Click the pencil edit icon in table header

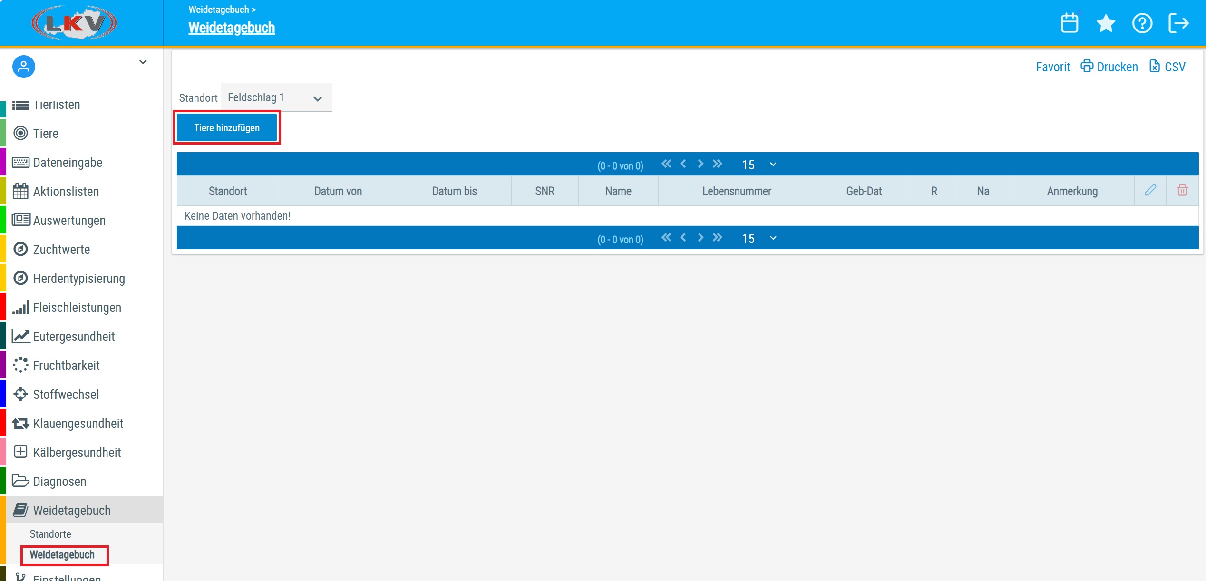[1150, 191]
